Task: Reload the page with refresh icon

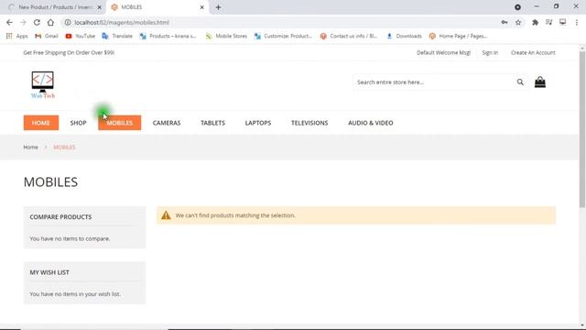Action: click(37, 22)
